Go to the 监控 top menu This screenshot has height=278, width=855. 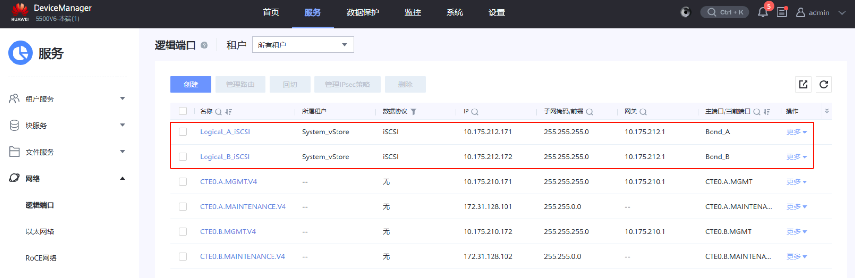(x=413, y=12)
